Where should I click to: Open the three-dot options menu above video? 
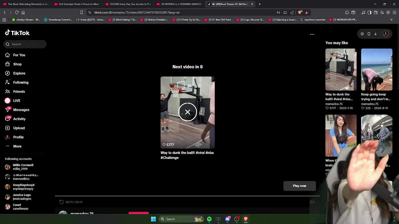[x=312, y=35]
